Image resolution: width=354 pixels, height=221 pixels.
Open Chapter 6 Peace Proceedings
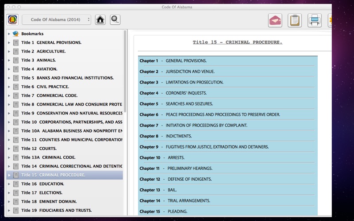click(210, 114)
